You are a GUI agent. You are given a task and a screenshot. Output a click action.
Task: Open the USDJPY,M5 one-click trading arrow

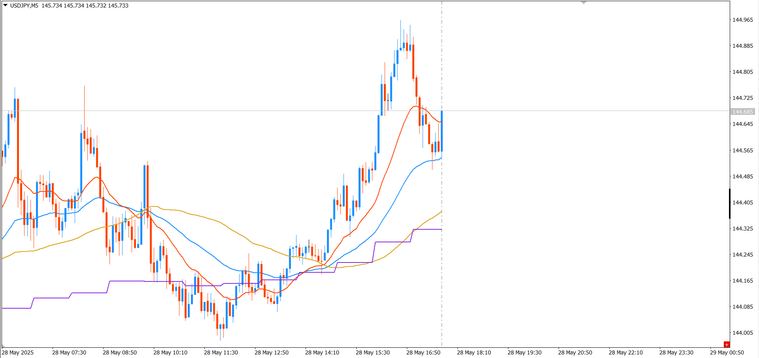[x=6, y=6]
